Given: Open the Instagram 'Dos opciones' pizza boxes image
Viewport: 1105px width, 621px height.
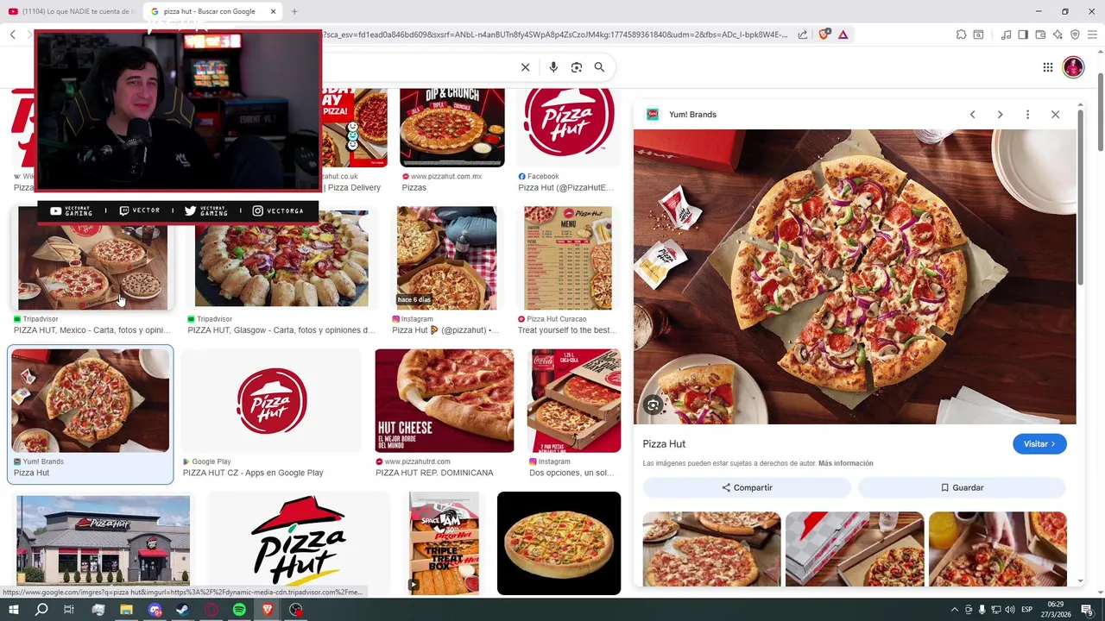Looking at the screenshot, I should tap(574, 401).
